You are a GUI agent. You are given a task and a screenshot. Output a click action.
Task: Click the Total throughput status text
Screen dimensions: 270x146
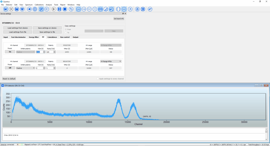pyautogui.click(x=258, y=145)
